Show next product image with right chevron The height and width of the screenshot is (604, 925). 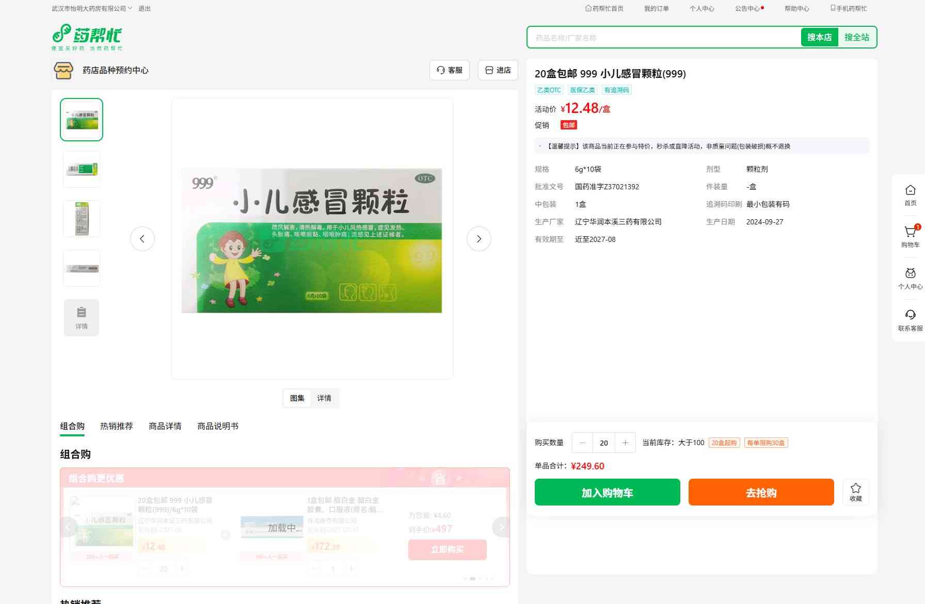pyautogui.click(x=479, y=239)
